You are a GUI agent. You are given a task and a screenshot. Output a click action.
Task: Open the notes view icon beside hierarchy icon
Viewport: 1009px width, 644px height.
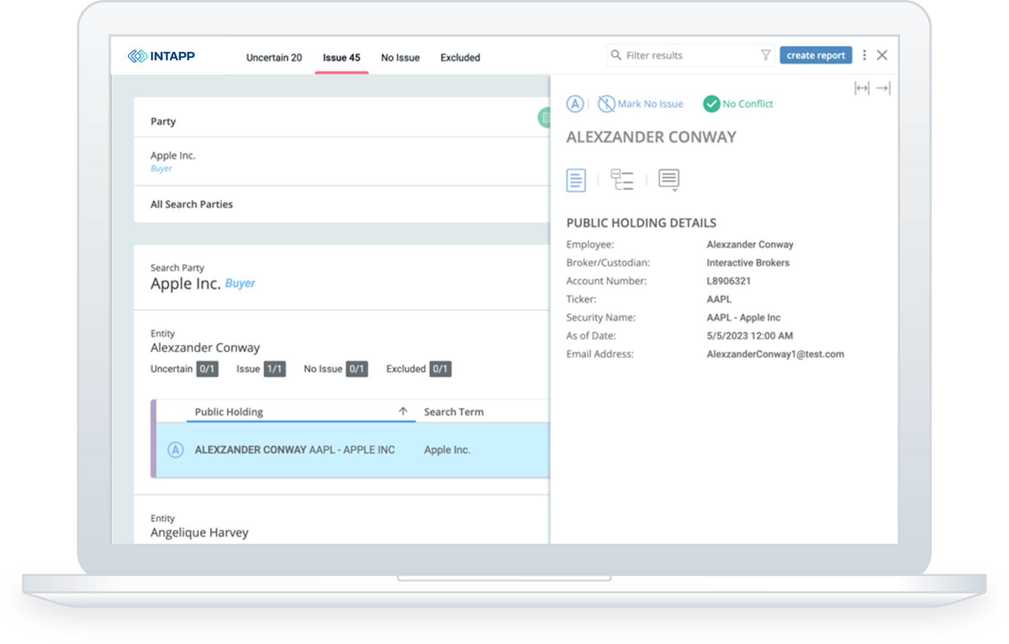click(x=669, y=177)
